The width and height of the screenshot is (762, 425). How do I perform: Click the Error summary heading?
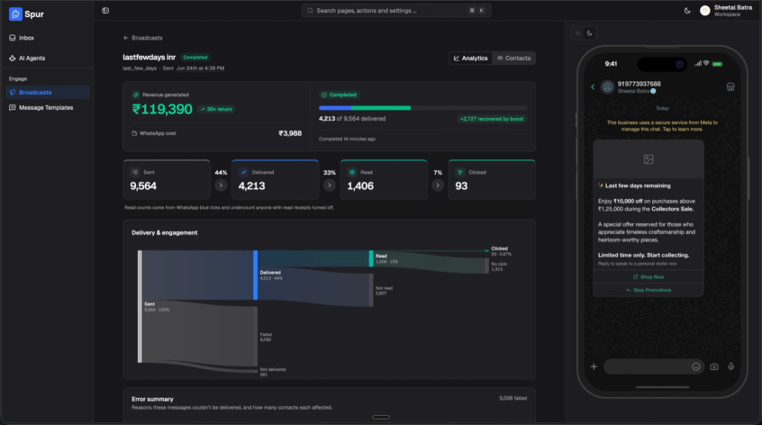pos(152,399)
